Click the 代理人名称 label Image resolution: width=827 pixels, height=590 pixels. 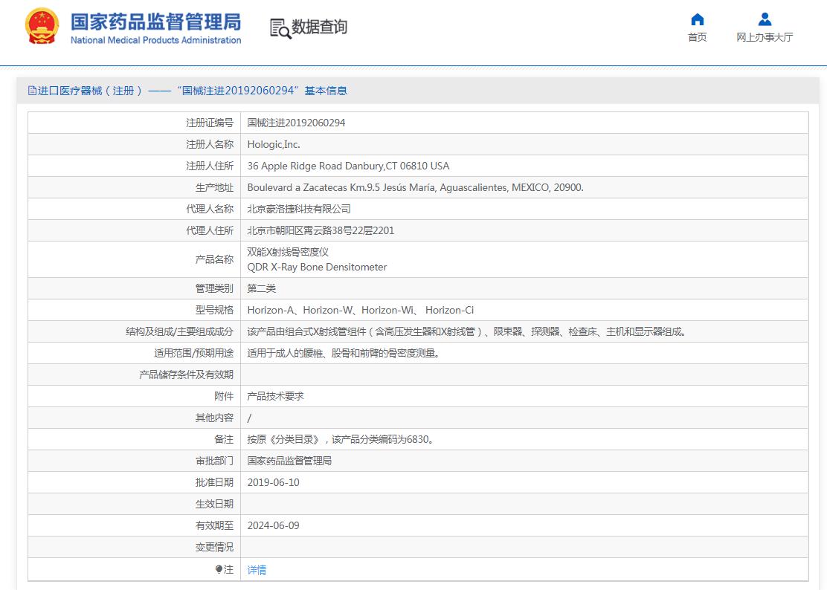tap(210, 209)
